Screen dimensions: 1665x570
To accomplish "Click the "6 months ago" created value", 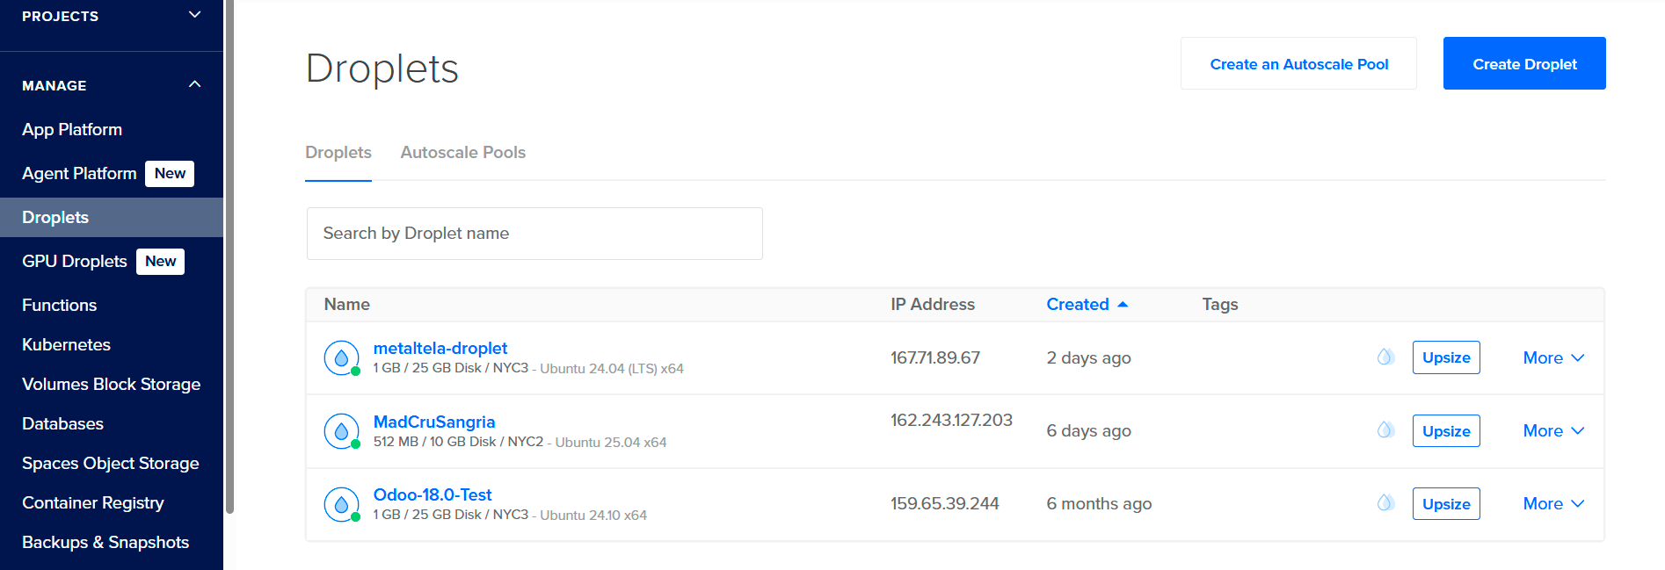I will coord(1099,503).
